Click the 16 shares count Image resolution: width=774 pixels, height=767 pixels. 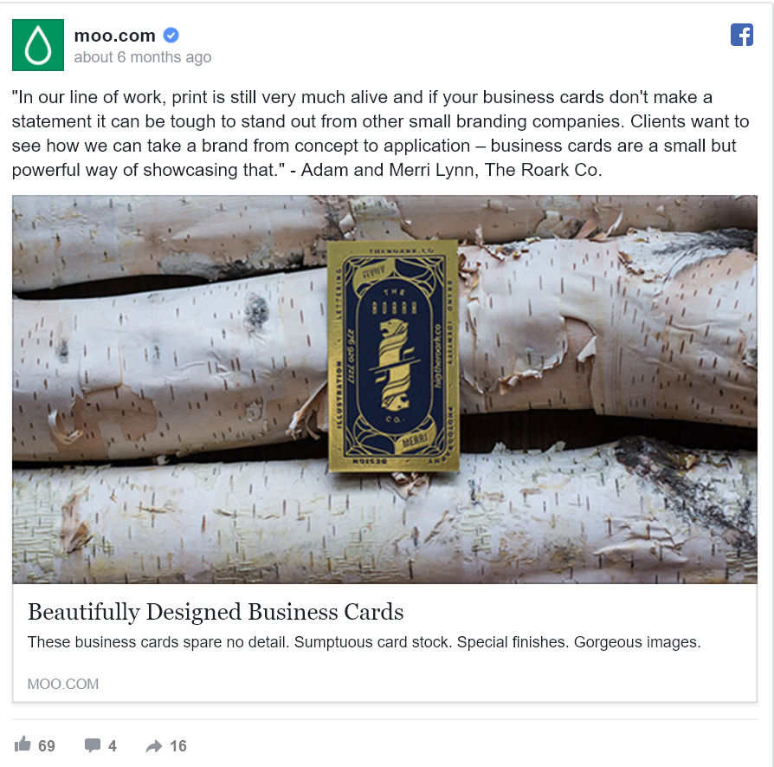tap(178, 745)
